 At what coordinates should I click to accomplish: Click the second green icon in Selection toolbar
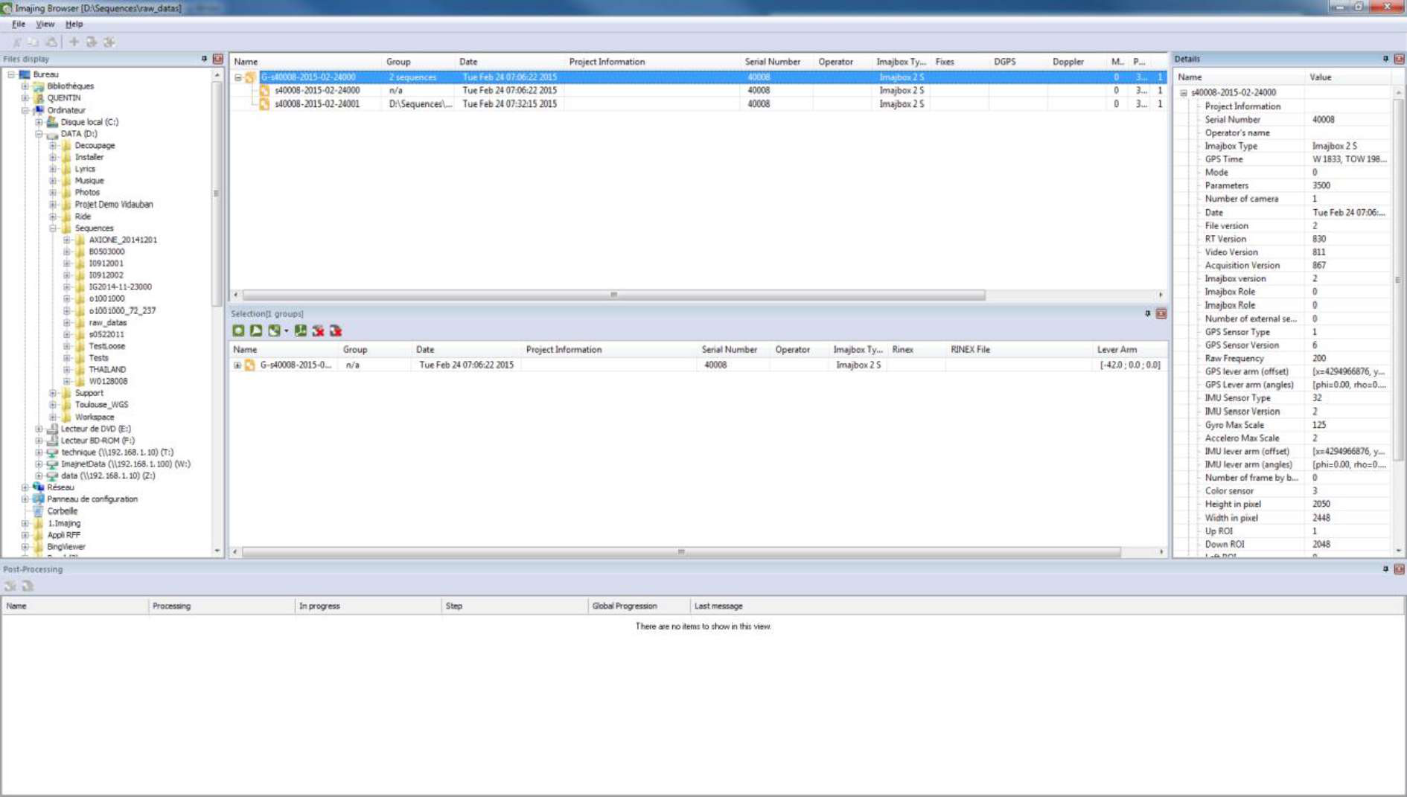[x=256, y=330]
